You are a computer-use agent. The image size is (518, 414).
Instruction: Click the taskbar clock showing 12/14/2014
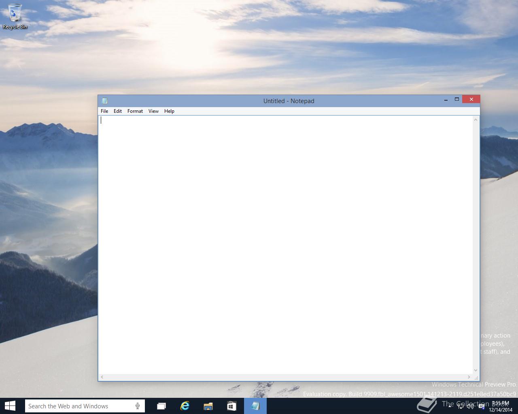pyautogui.click(x=501, y=406)
